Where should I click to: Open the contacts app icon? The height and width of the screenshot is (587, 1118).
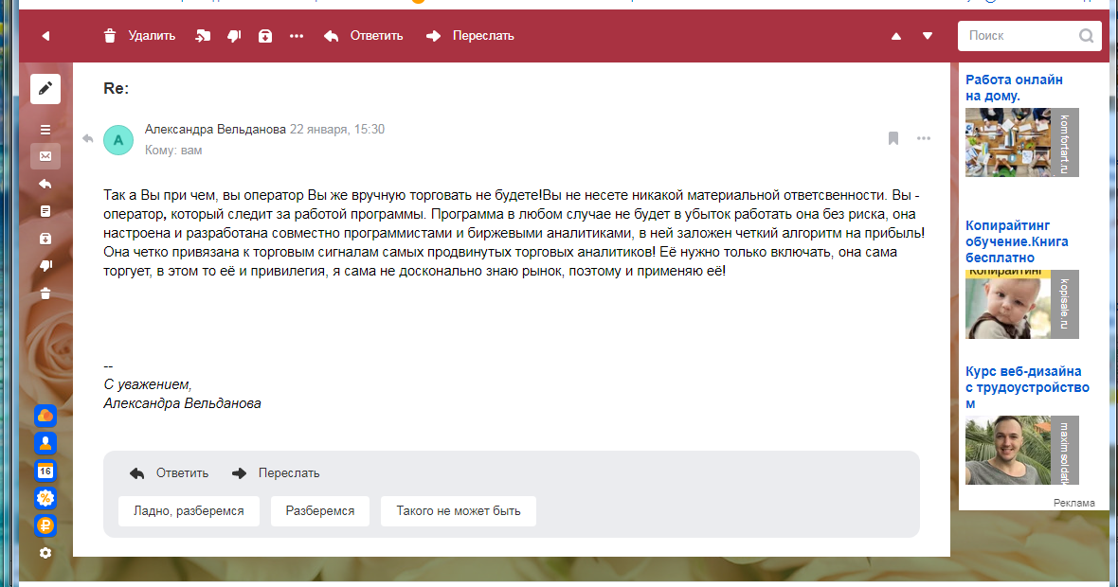coord(45,443)
